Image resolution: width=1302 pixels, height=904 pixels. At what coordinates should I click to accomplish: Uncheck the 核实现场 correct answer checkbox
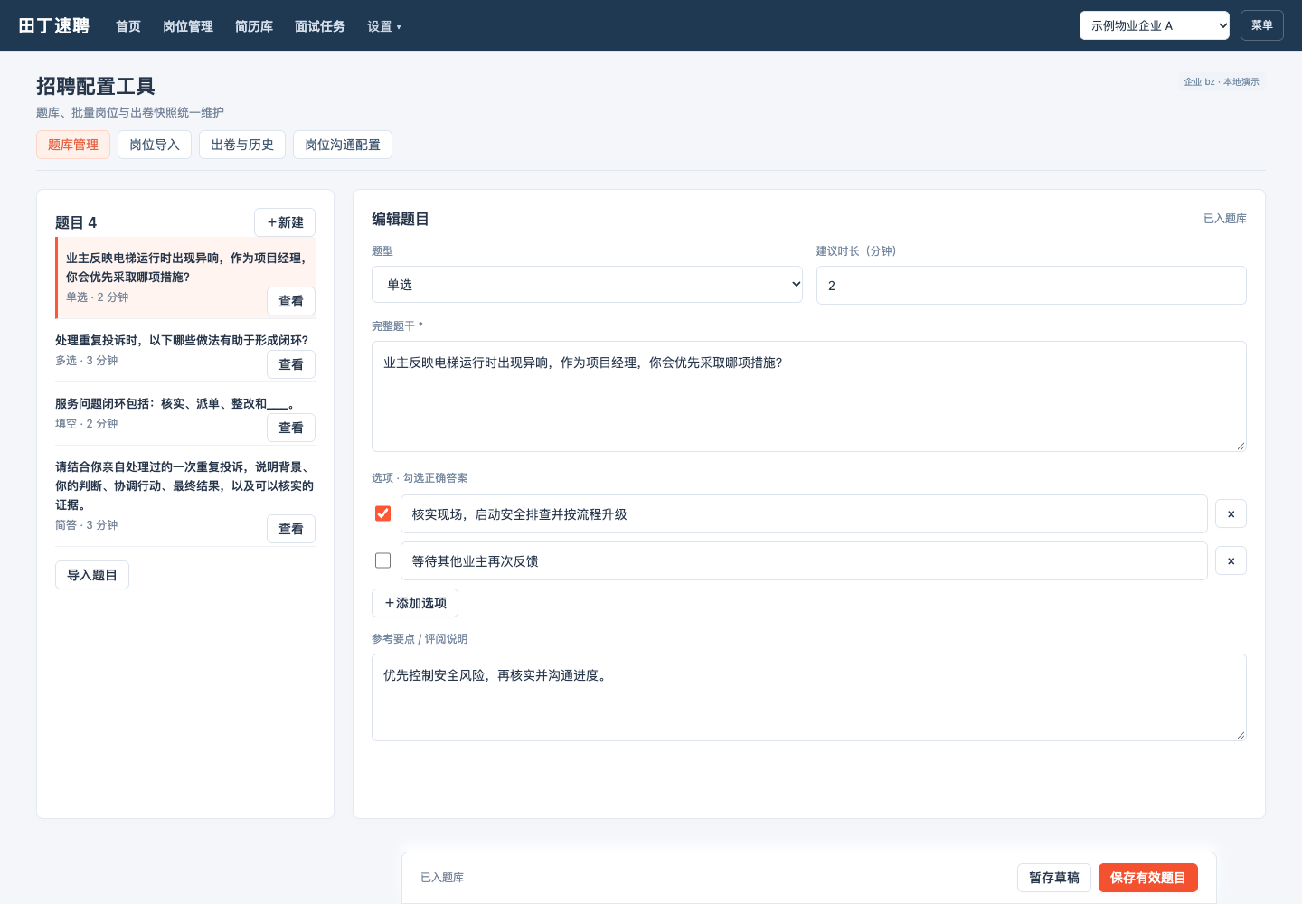point(382,513)
